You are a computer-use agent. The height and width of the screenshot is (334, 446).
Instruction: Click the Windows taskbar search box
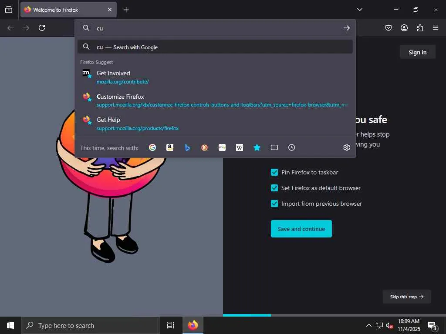(91, 325)
